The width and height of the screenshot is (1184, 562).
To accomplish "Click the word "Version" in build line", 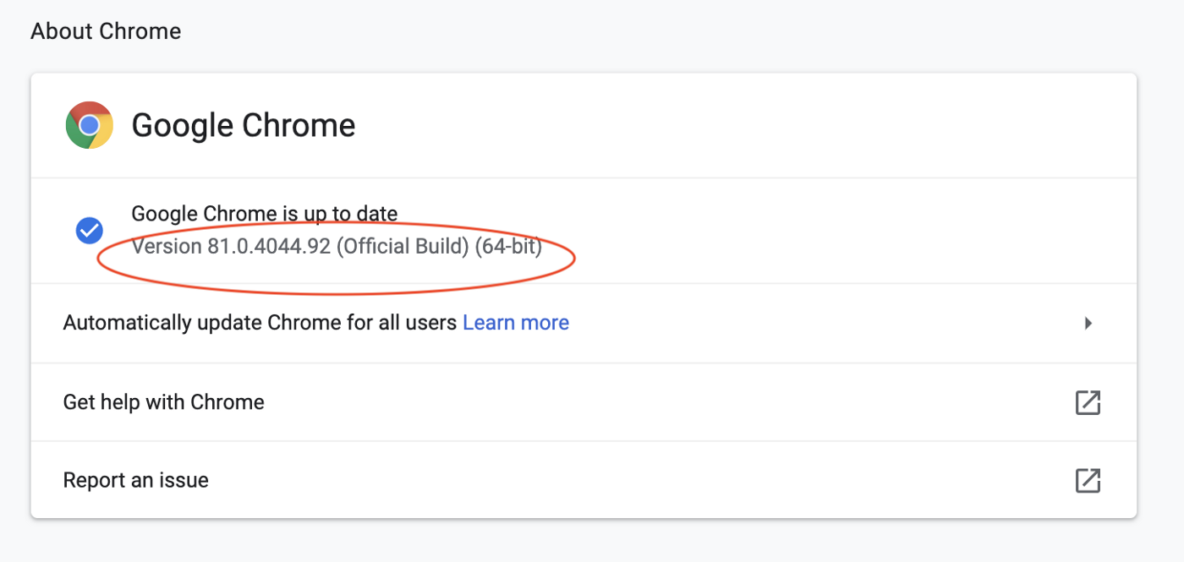I will (167, 247).
